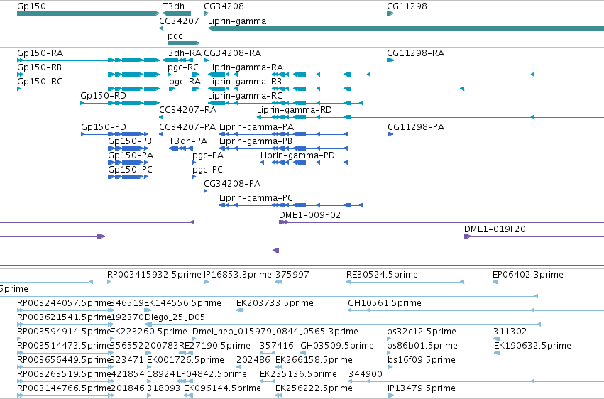Screen dimensions: 604x399
Task: Click the CG34207-PA protein label
Action: pyautogui.click(x=187, y=126)
